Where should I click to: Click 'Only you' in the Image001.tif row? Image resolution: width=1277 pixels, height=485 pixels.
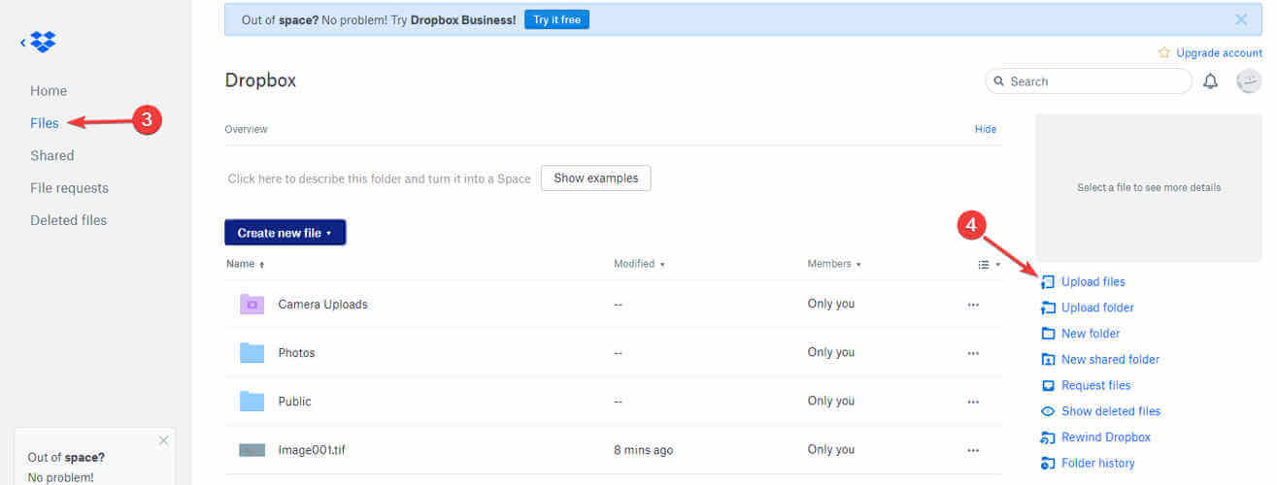(831, 450)
